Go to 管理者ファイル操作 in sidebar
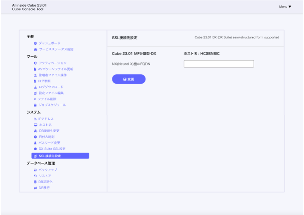 (53, 75)
